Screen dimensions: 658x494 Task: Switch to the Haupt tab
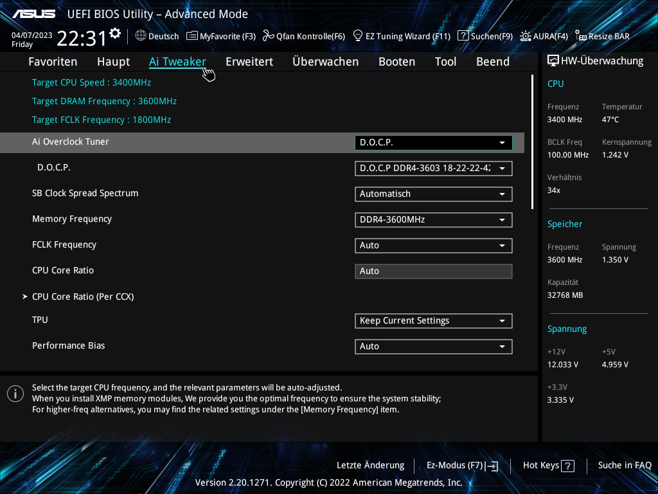[x=113, y=62]
